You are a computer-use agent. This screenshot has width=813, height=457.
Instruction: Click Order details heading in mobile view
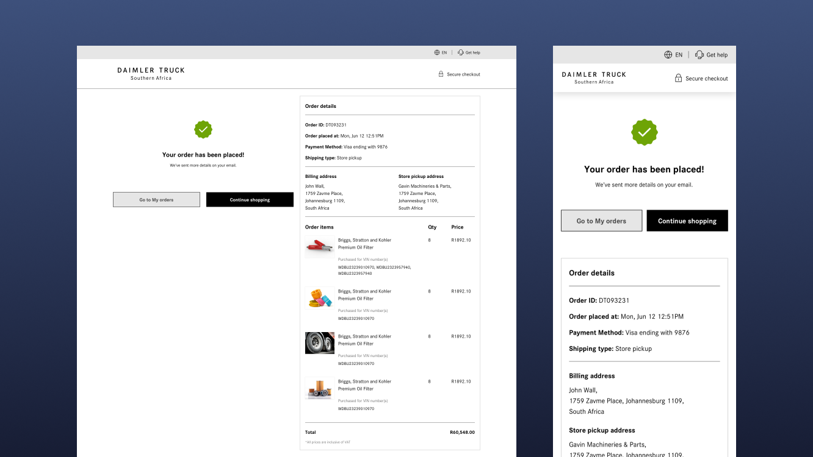click(592, 273)
